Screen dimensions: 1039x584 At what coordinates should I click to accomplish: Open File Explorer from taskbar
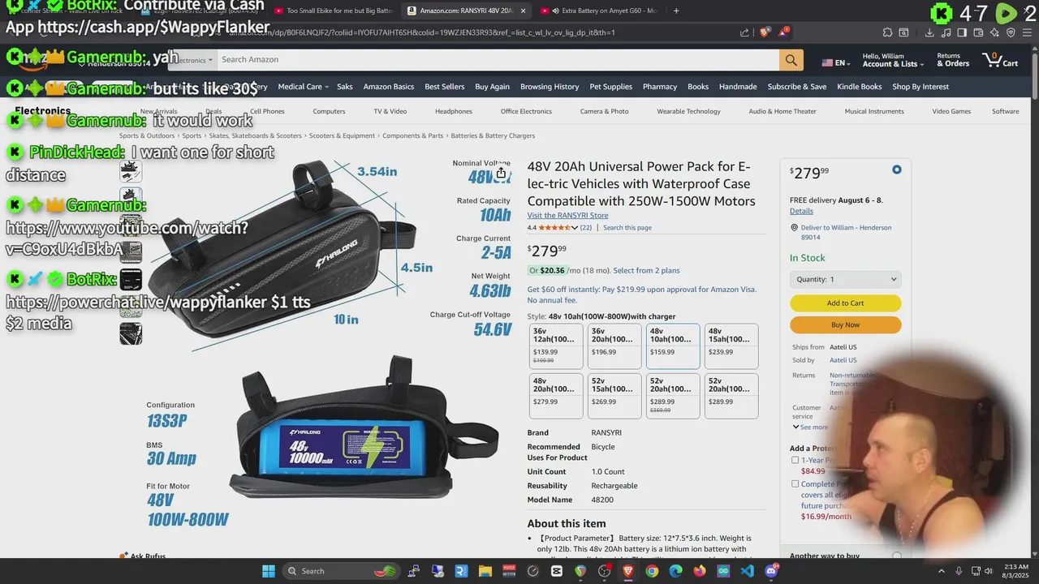[485, 571]
